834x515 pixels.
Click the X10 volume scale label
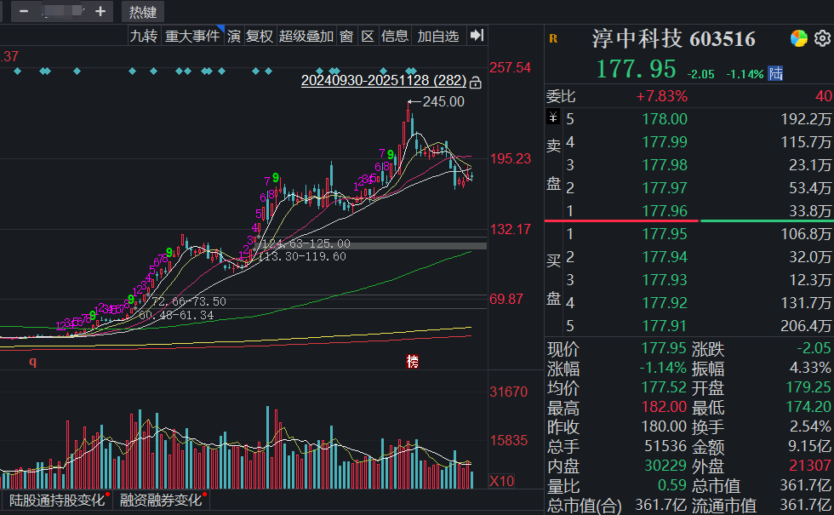coord(501,481)
